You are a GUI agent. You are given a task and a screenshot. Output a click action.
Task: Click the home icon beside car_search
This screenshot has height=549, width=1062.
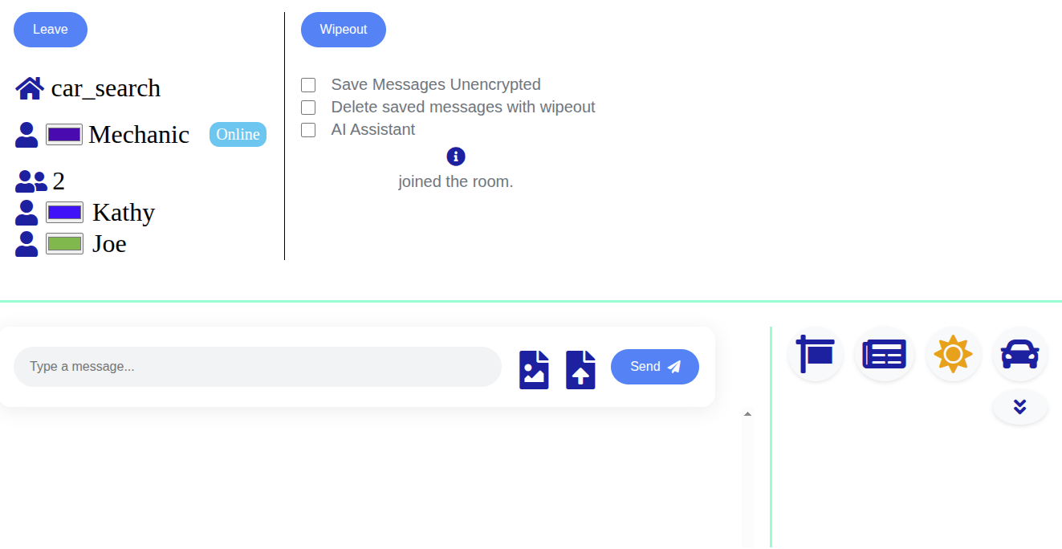(28, 87)
